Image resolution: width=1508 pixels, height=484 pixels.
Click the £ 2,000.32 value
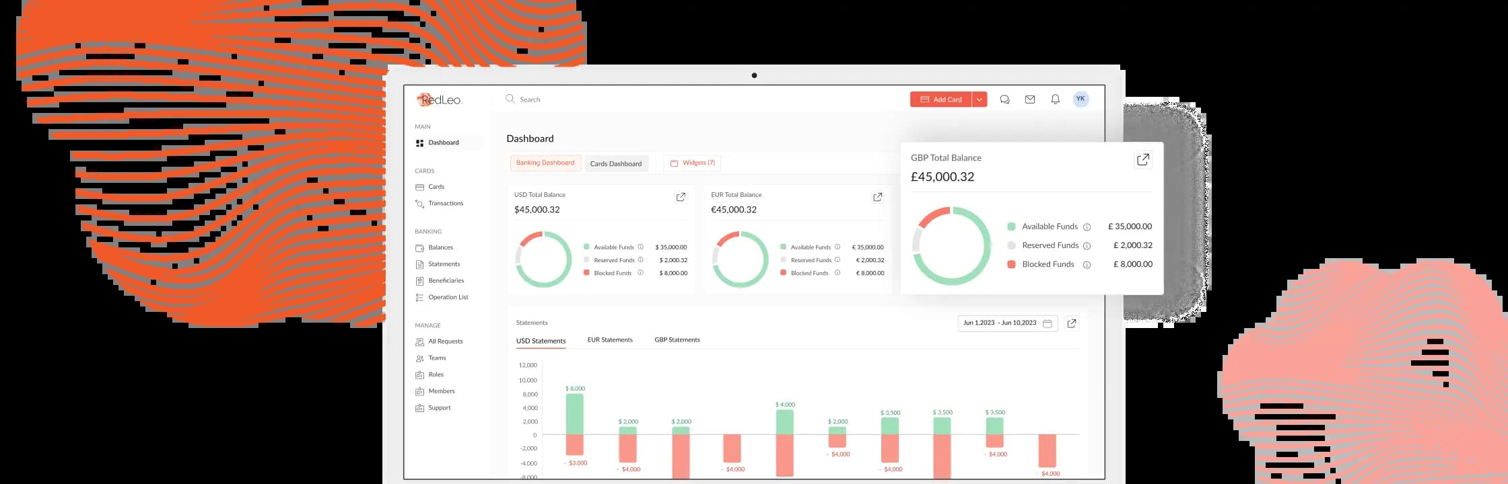1132,245
